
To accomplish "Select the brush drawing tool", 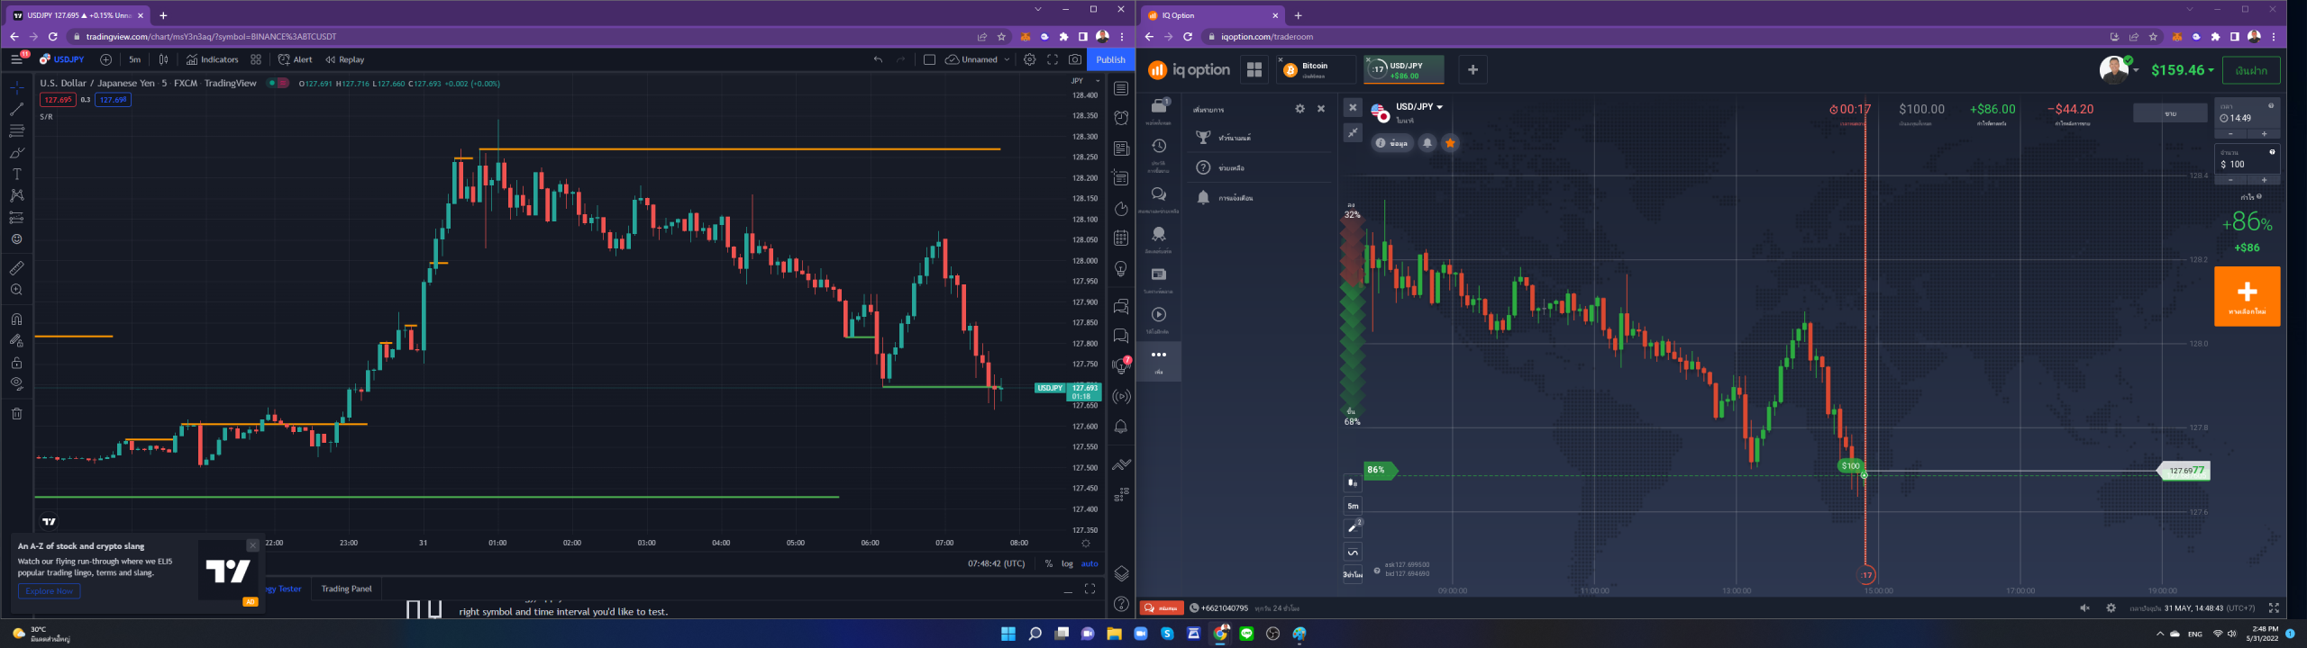I will 16,152.
